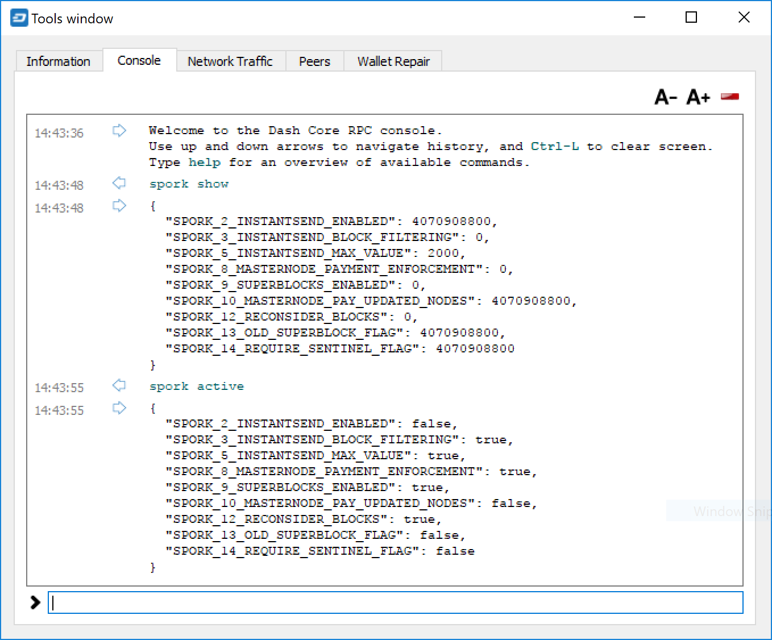
Task: Click the SPORK_2_INSTANTSEND_ENABLED value in show output
Action: point(451,221)
